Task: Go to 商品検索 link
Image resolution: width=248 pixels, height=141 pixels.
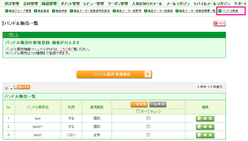Action: click(x=61, y=11)
